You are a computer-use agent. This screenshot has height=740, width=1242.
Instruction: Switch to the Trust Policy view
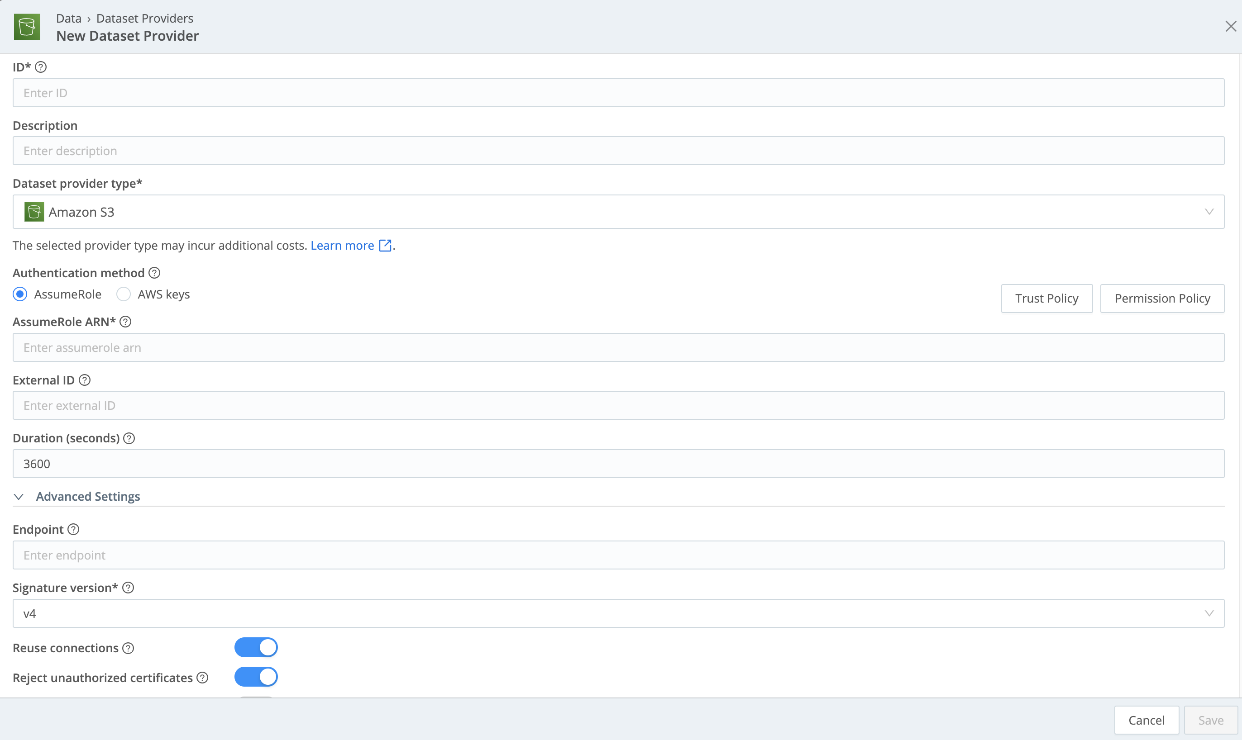(x=1046, y=298)
